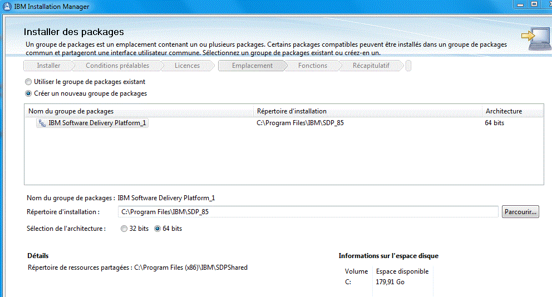Click the shared resources directory path text
This screenshot has height=297, width=552.
[x=191, y=268]
